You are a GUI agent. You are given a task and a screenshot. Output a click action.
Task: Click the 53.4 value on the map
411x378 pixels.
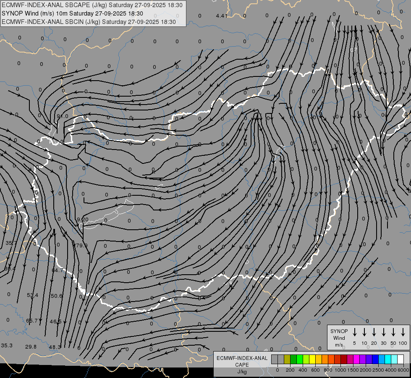tap(32, 295)
